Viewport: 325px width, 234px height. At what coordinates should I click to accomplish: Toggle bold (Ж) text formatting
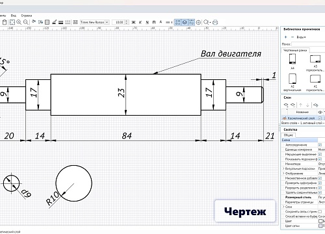(133, 22)
